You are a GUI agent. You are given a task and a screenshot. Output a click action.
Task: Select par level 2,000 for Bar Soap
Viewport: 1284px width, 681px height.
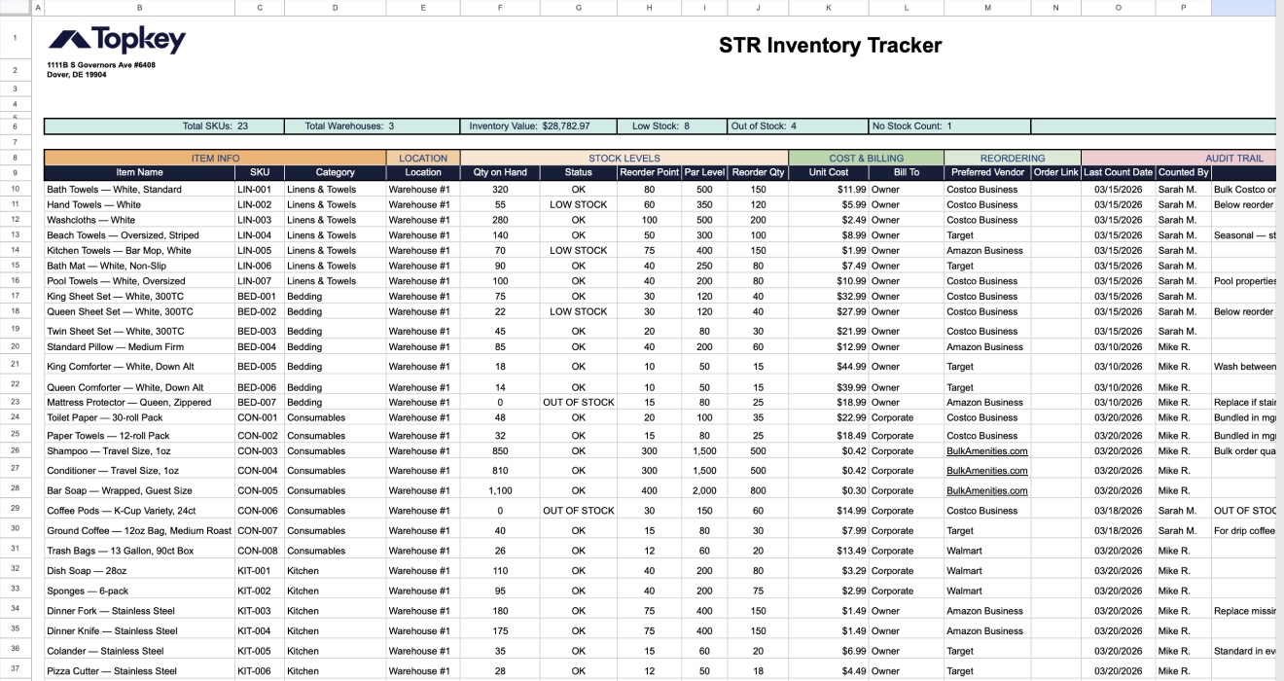click(704, 491)
